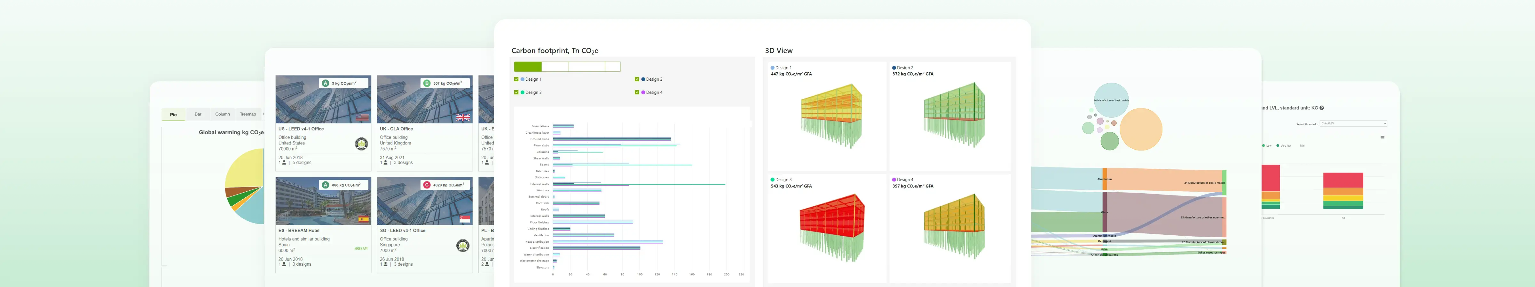Open the Column chart tab
1535x287 pixels.
(222, 114)
